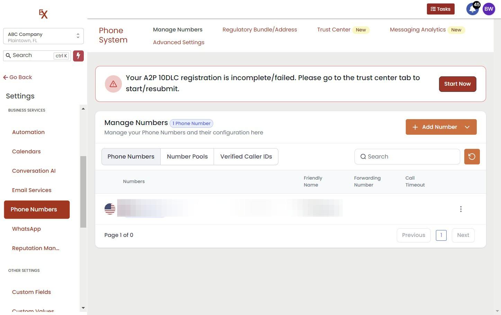Open the Trust Center tab
Image resolution: width=501 pixels, height=315 pixels.
[333, 30]
